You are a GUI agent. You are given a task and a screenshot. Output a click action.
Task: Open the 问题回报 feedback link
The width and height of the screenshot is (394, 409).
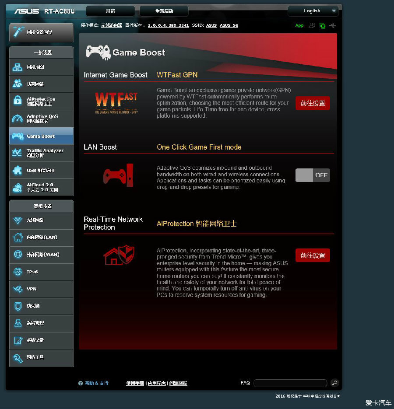coord(178,383)
